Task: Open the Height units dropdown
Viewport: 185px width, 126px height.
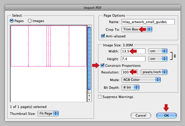Action: [x=158, y=59]
